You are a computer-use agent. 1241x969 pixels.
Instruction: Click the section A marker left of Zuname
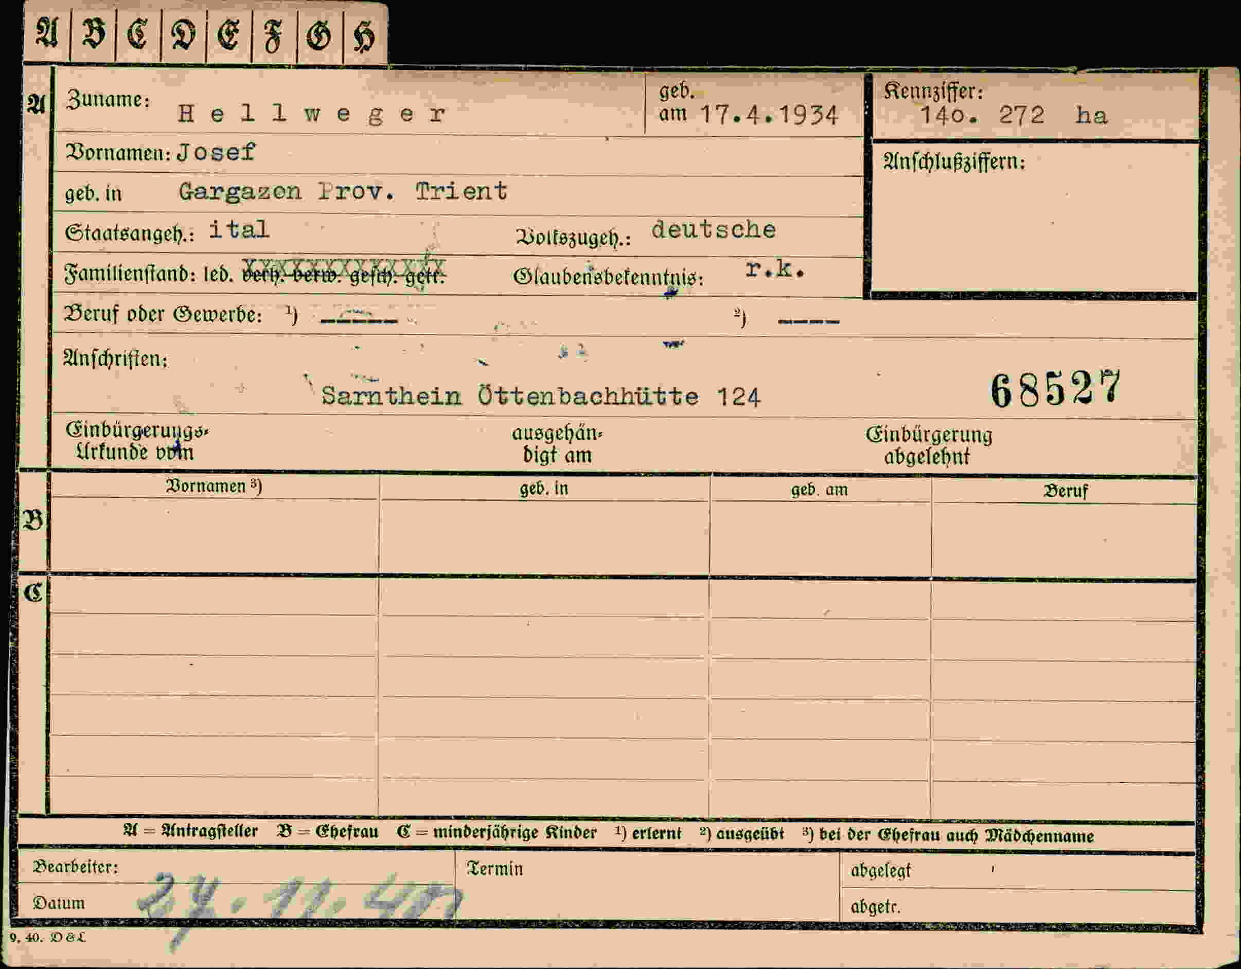pos(36,103)
